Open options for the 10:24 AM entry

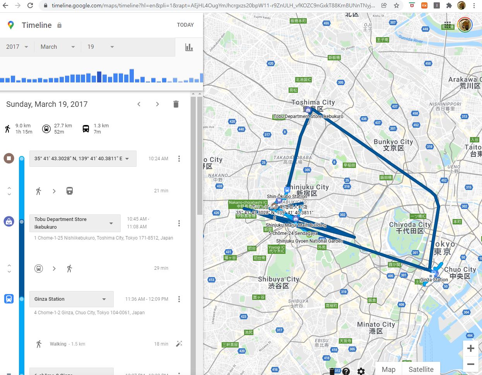[x=179, y=159]
